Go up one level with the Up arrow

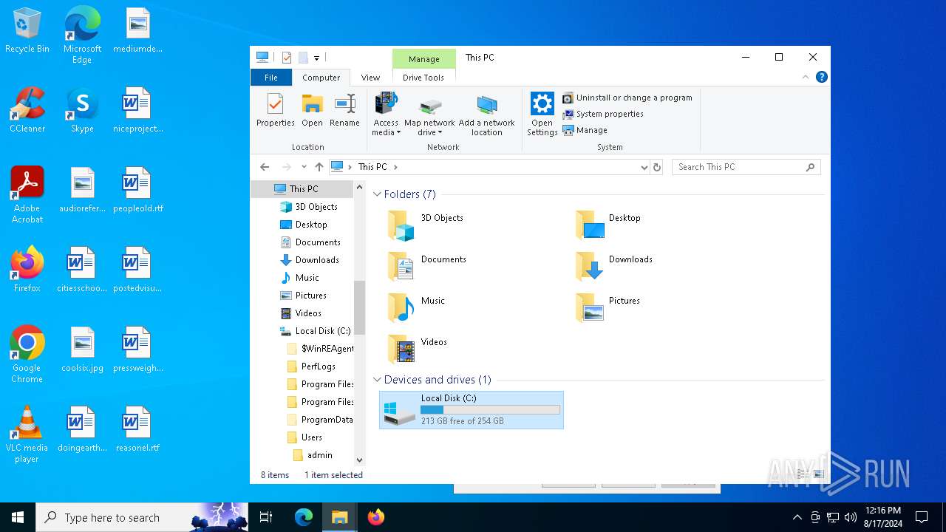click(319, 167)
